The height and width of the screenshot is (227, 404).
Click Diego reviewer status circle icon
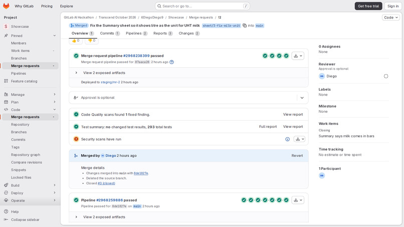(x=386, y=76)
